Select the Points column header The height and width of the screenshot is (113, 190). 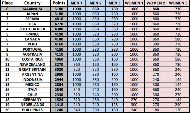(x=59, y=3)
